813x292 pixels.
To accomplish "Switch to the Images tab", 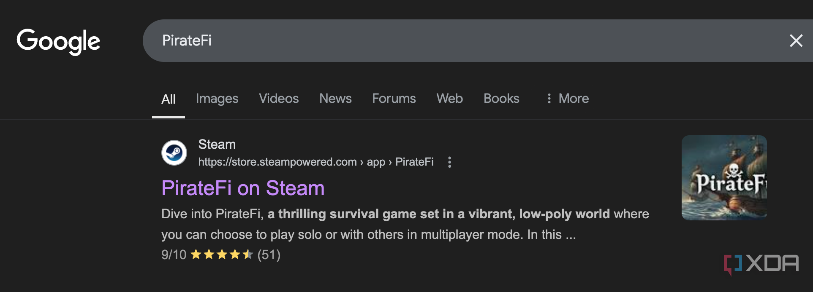I will [217, 98].
